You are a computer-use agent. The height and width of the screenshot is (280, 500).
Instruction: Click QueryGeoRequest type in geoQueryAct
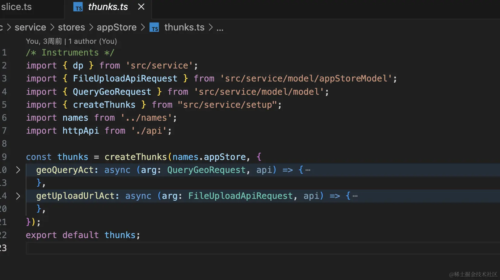pyautogui.click(x=206, y=170)
